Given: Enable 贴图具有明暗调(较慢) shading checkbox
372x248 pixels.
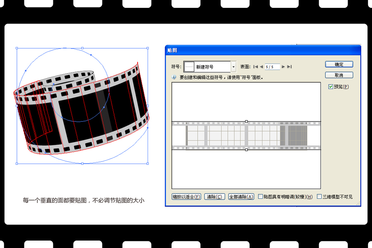Looking at the screenshot, I should coord(260,197).
